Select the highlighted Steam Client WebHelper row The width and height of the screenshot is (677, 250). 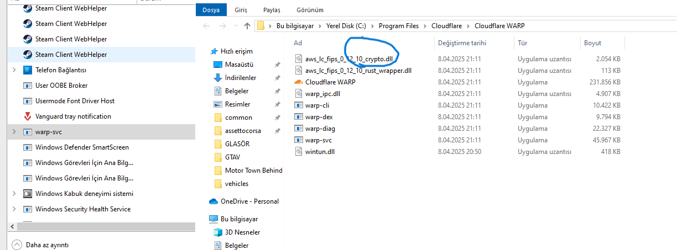pyautogui.click(x=101, y=55)
